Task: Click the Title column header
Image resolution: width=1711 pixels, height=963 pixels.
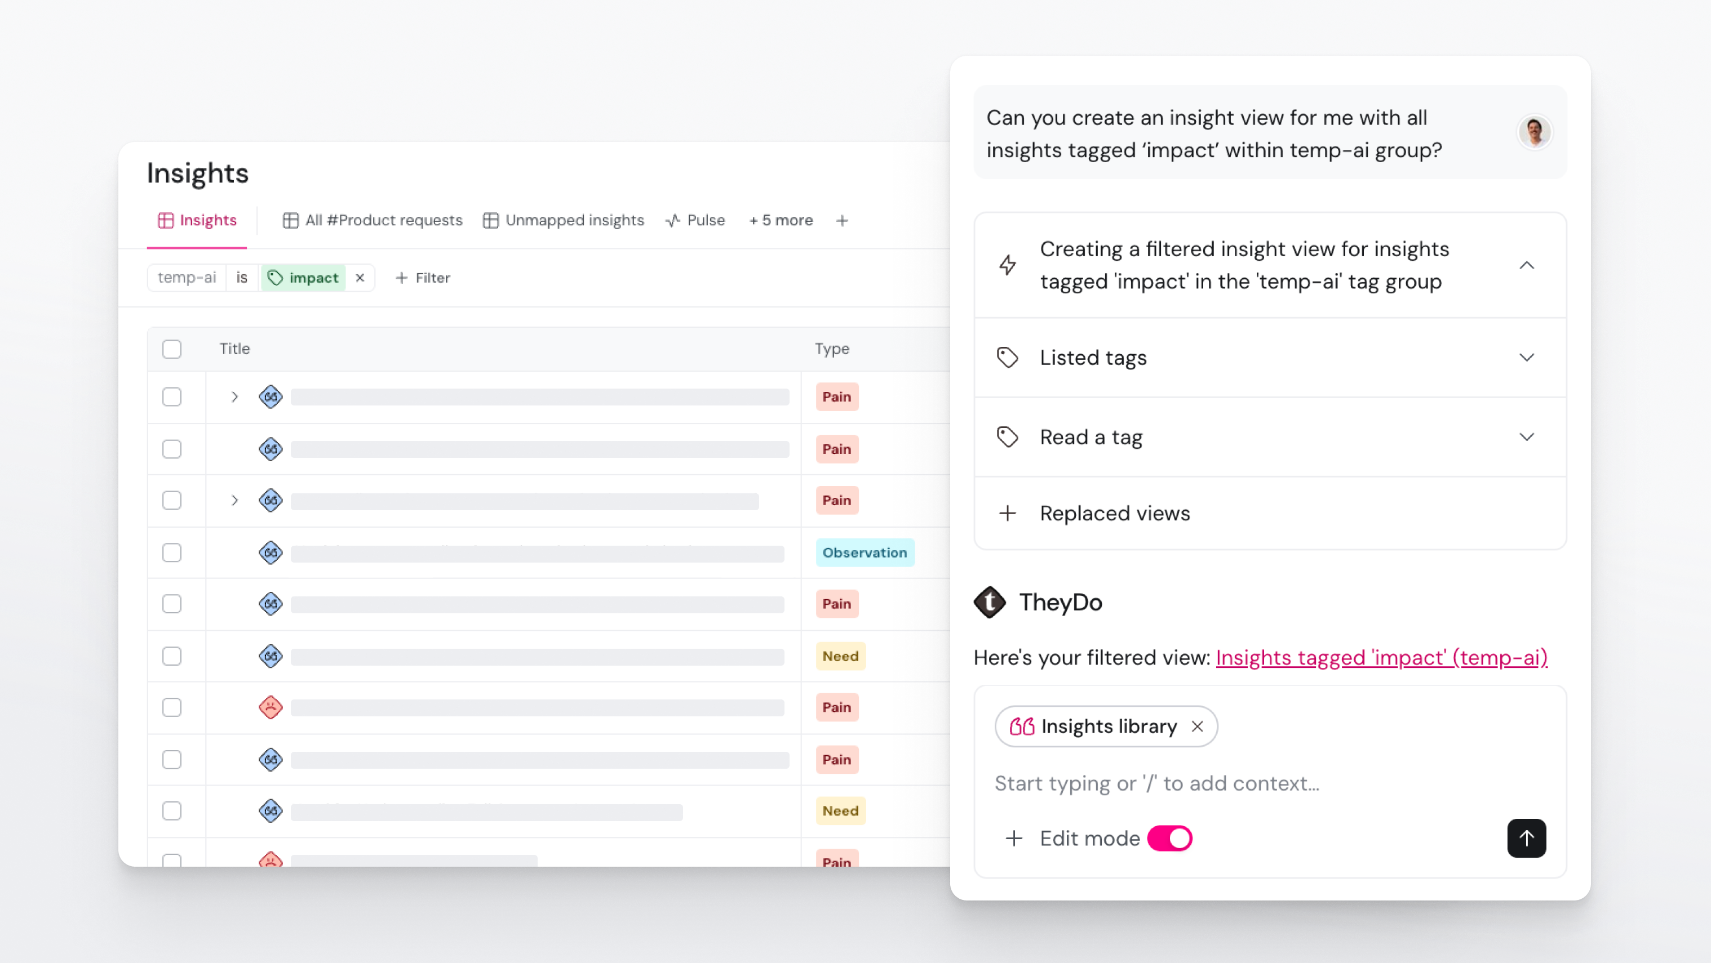Action: (x=235, y=349)
